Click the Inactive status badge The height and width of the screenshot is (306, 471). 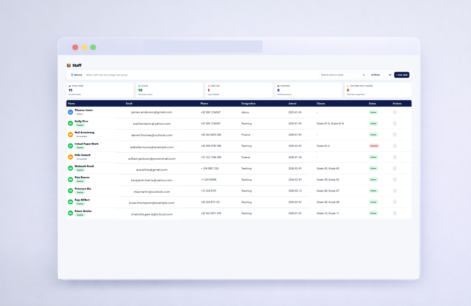click(x=374, y=146)
